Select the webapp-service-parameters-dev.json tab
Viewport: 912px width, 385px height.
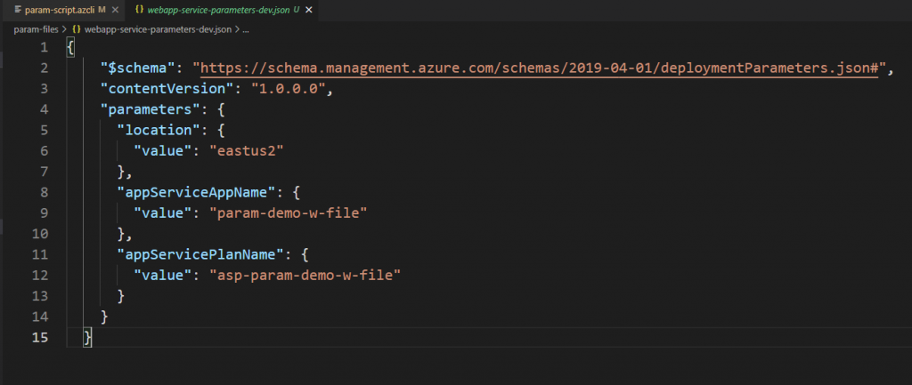coord(218,10)
